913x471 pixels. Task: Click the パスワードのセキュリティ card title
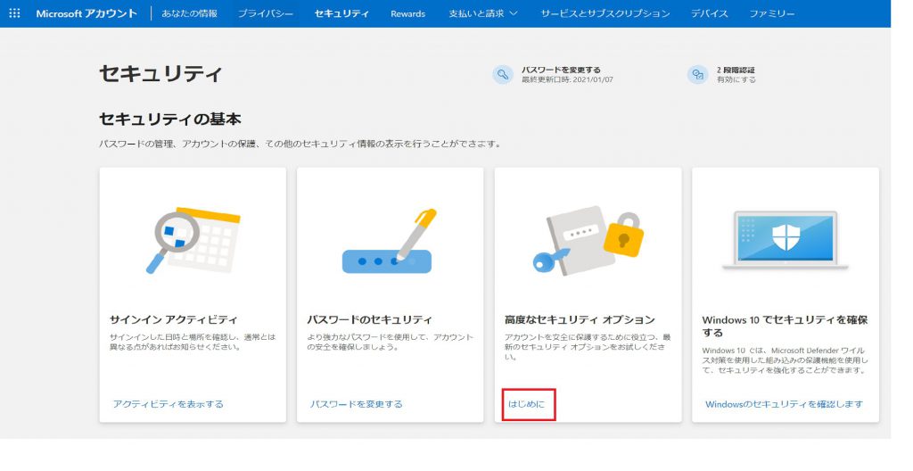pyautogui.click(x=369, y=319)
